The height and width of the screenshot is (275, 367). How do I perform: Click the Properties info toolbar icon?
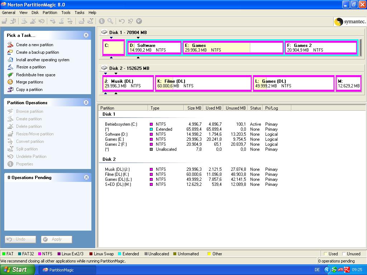[x=101, y=21]
